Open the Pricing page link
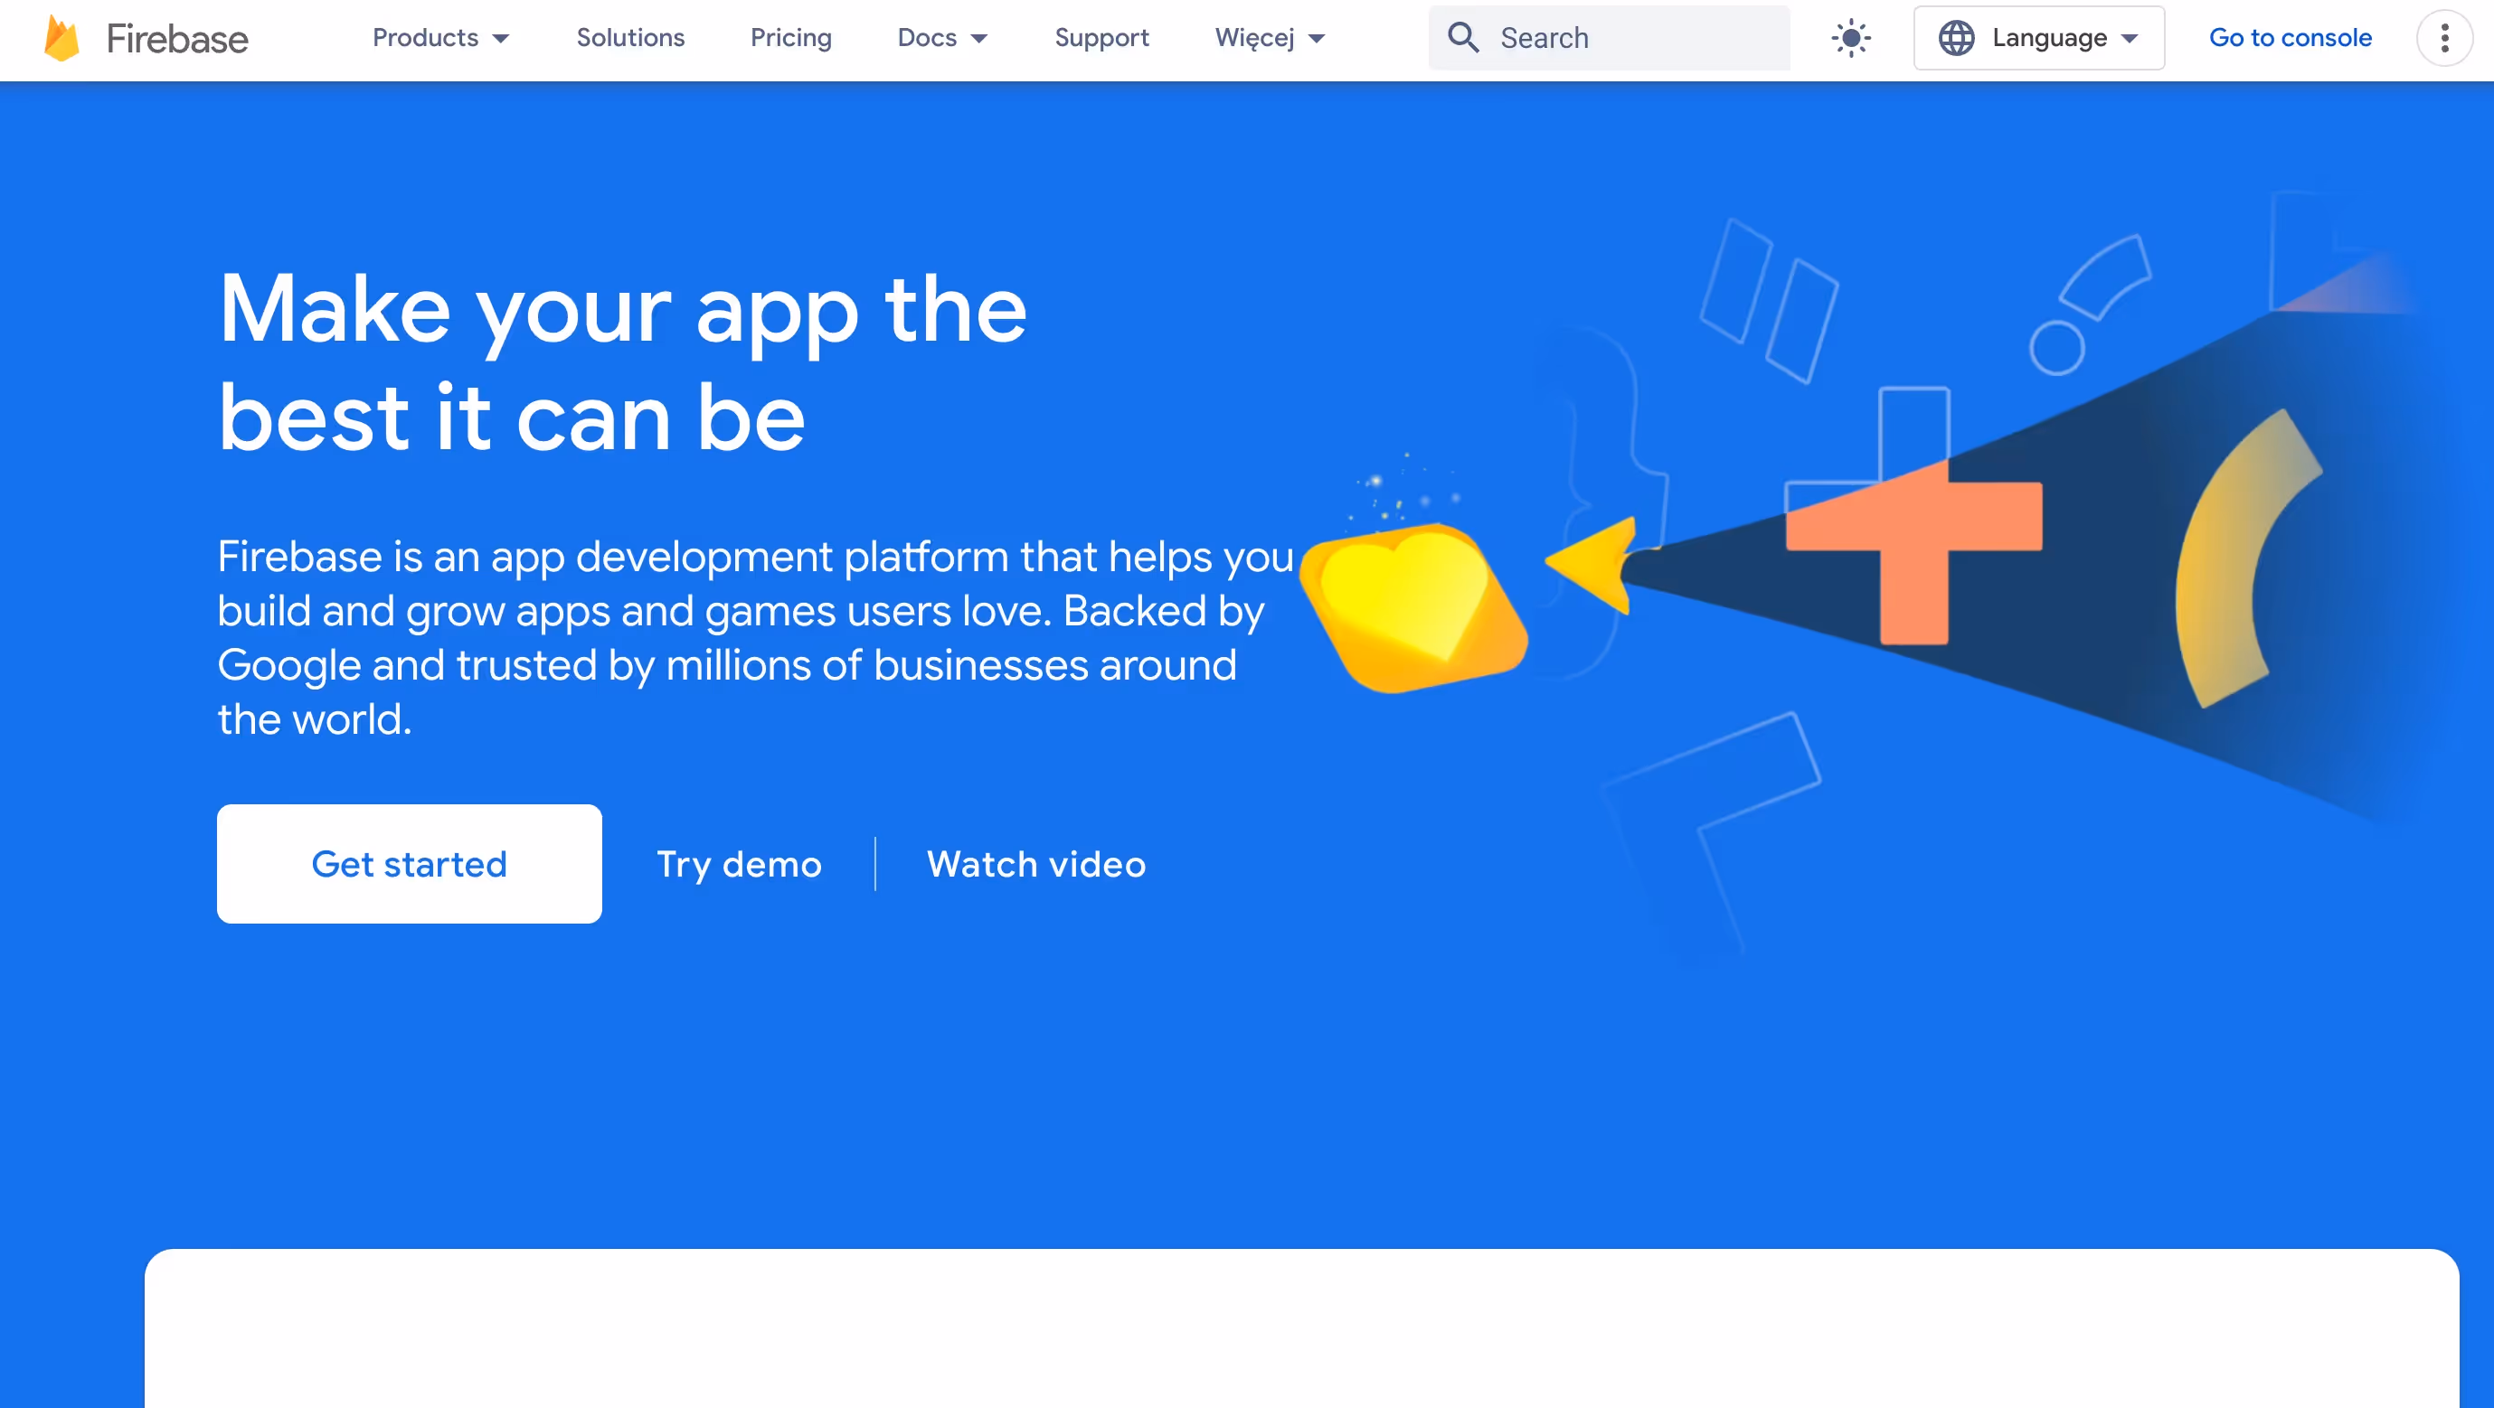 click(x=791, y=38)
